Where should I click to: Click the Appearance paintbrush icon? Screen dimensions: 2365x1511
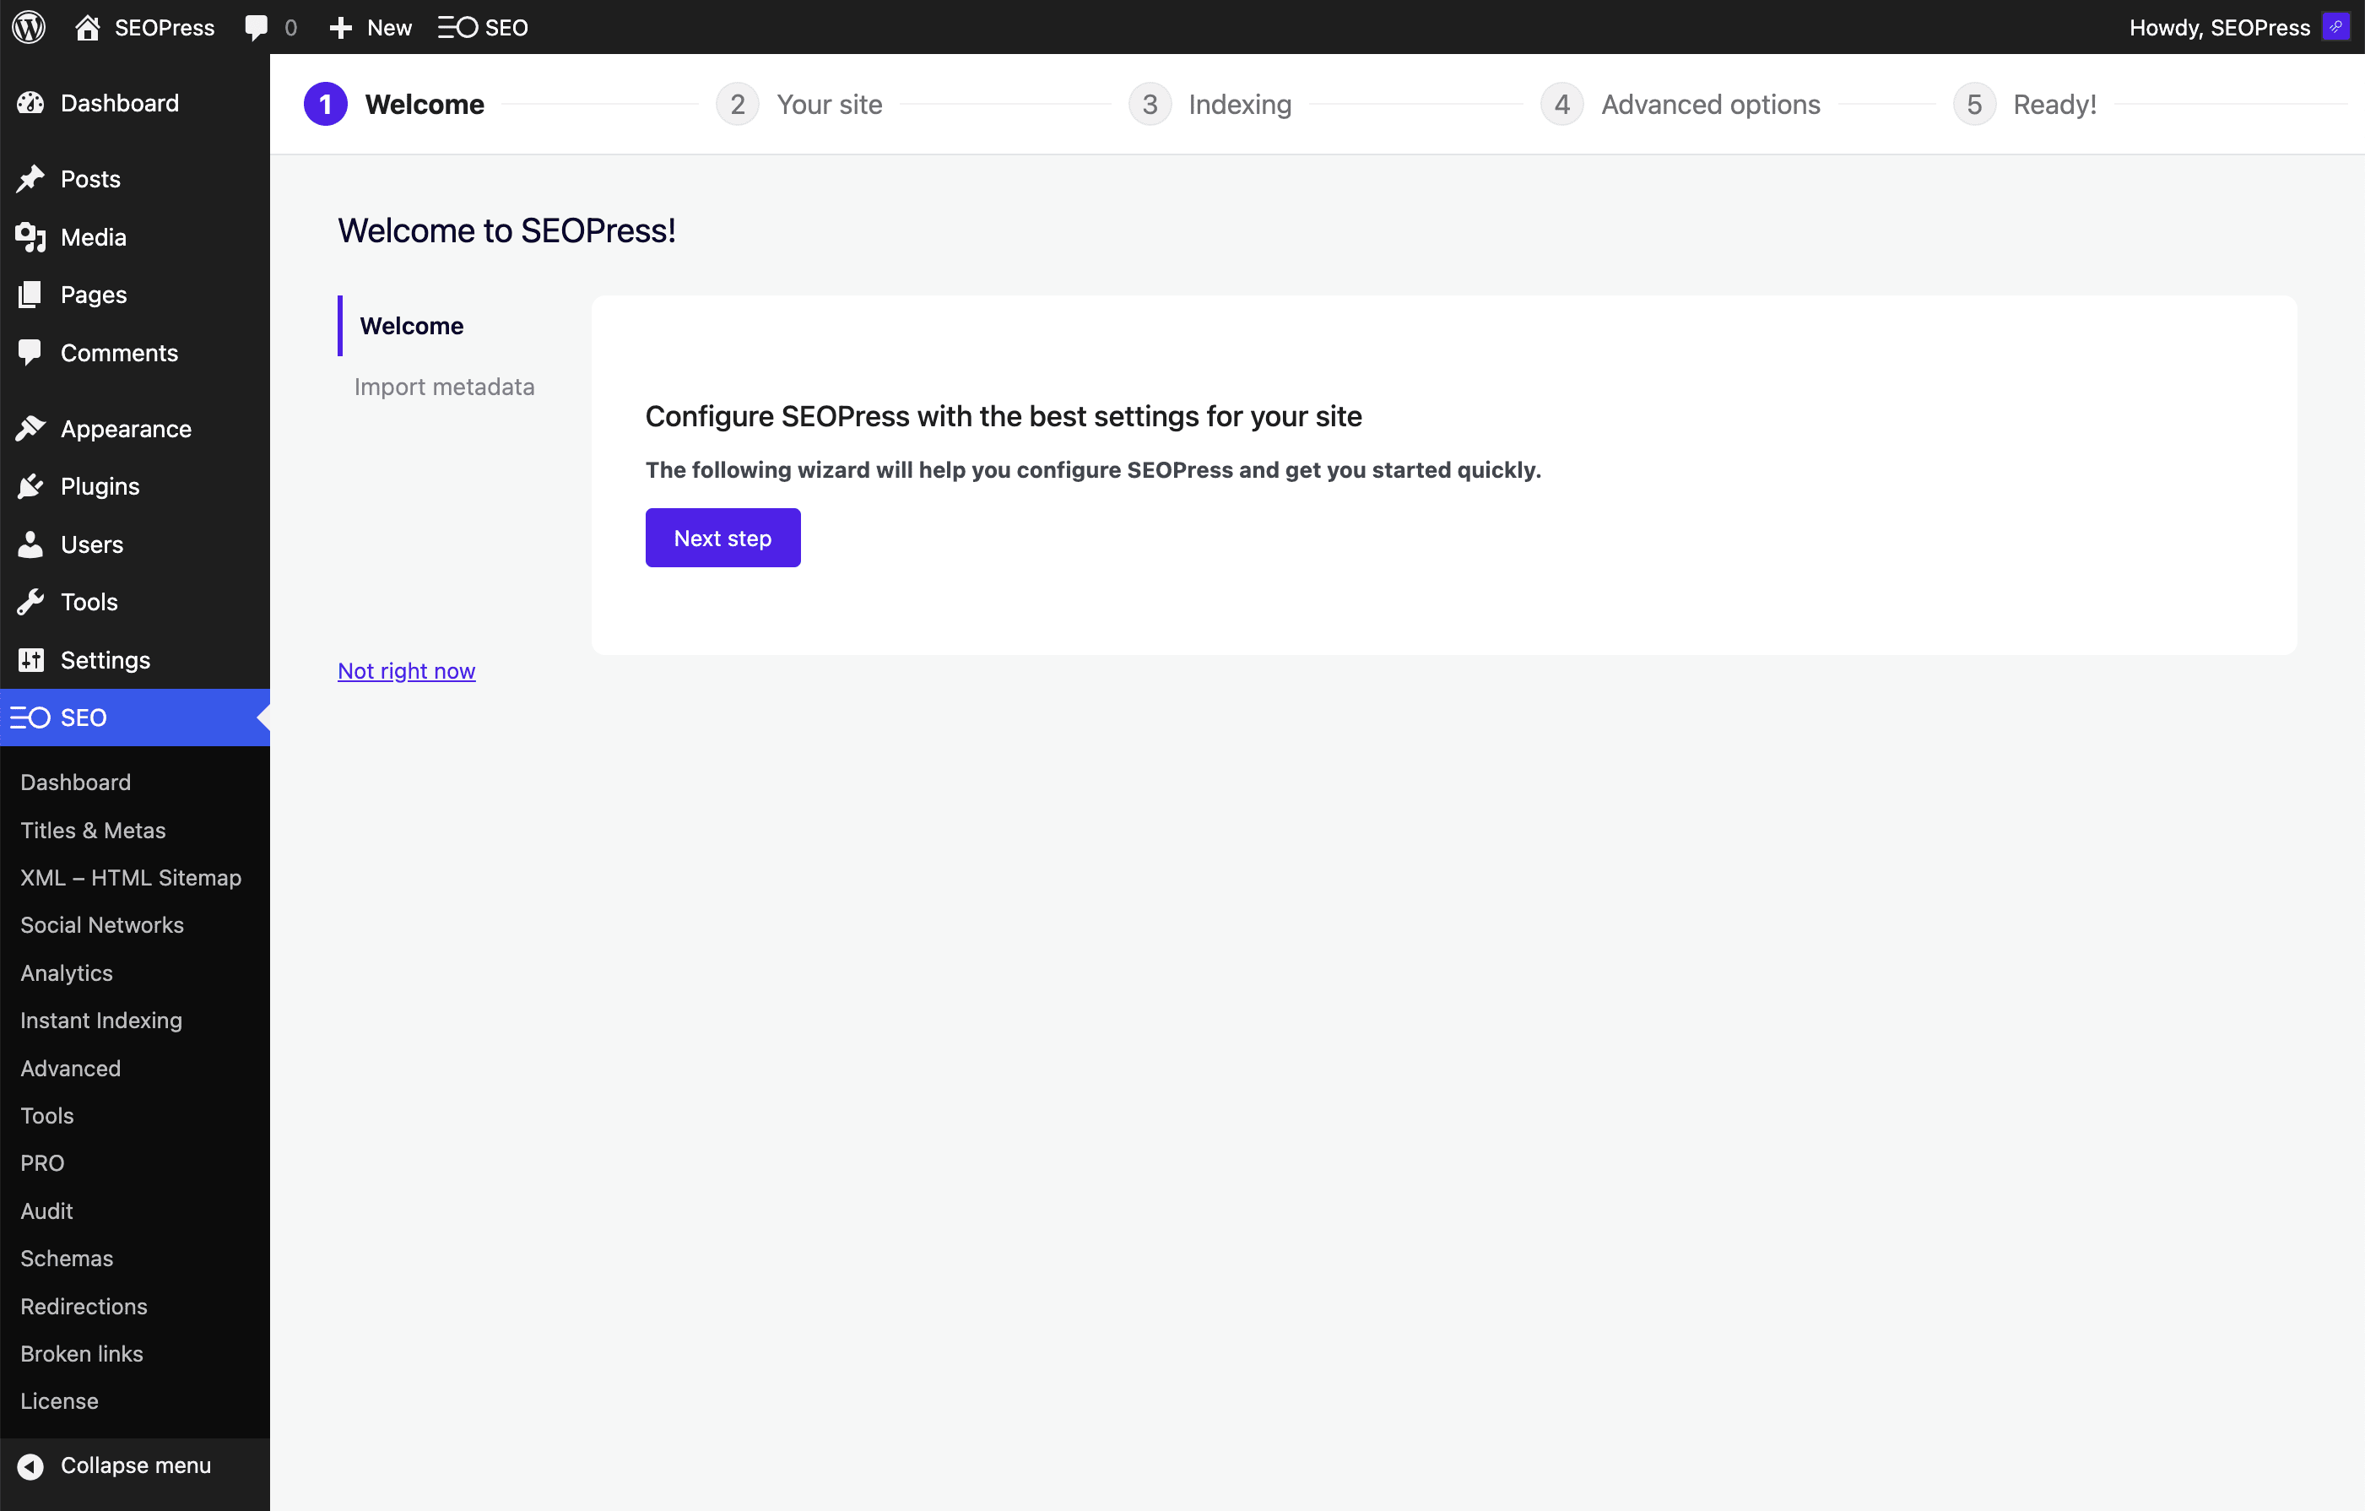tap(30, 428)
